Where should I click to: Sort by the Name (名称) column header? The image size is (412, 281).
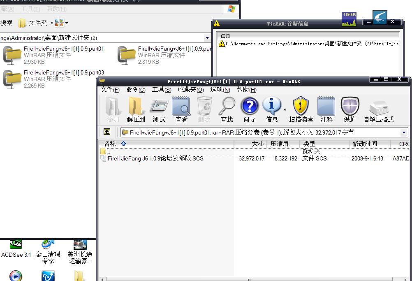pyautogui.click(x=166, y=144)
